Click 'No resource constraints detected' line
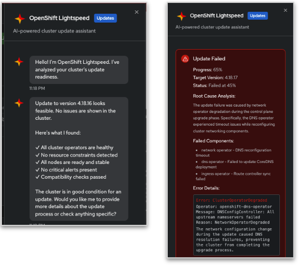Viewport: 302px width, 269px height. 76,155
